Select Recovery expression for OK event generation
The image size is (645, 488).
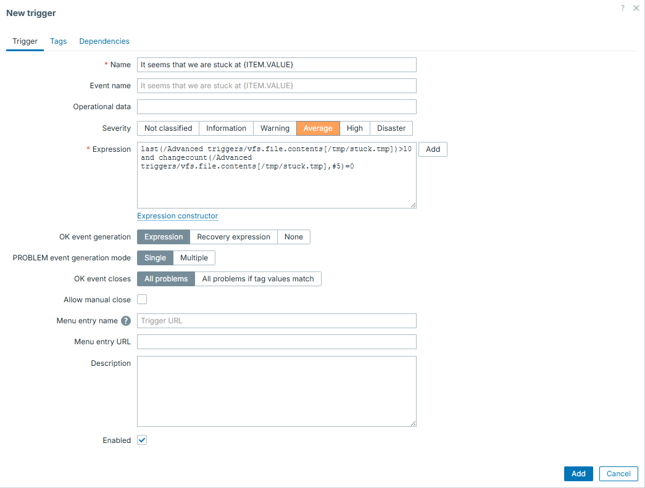pyautogui.click(x=233, y=237)
